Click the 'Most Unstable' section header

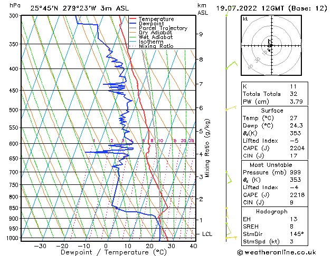[x=271, y=165]
